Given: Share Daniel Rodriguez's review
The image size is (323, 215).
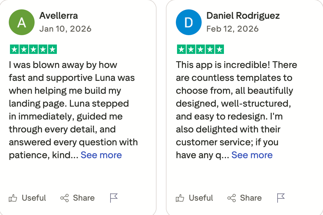Looking at the screenshot, I should click(244, 198).
